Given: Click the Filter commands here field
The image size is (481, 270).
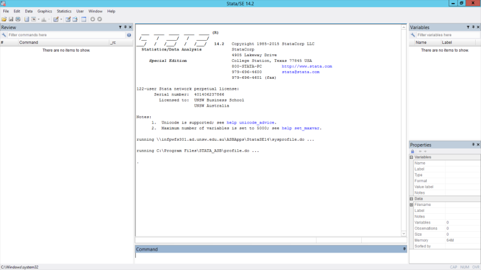Looking at the screenshot, I should click(65, 35).
